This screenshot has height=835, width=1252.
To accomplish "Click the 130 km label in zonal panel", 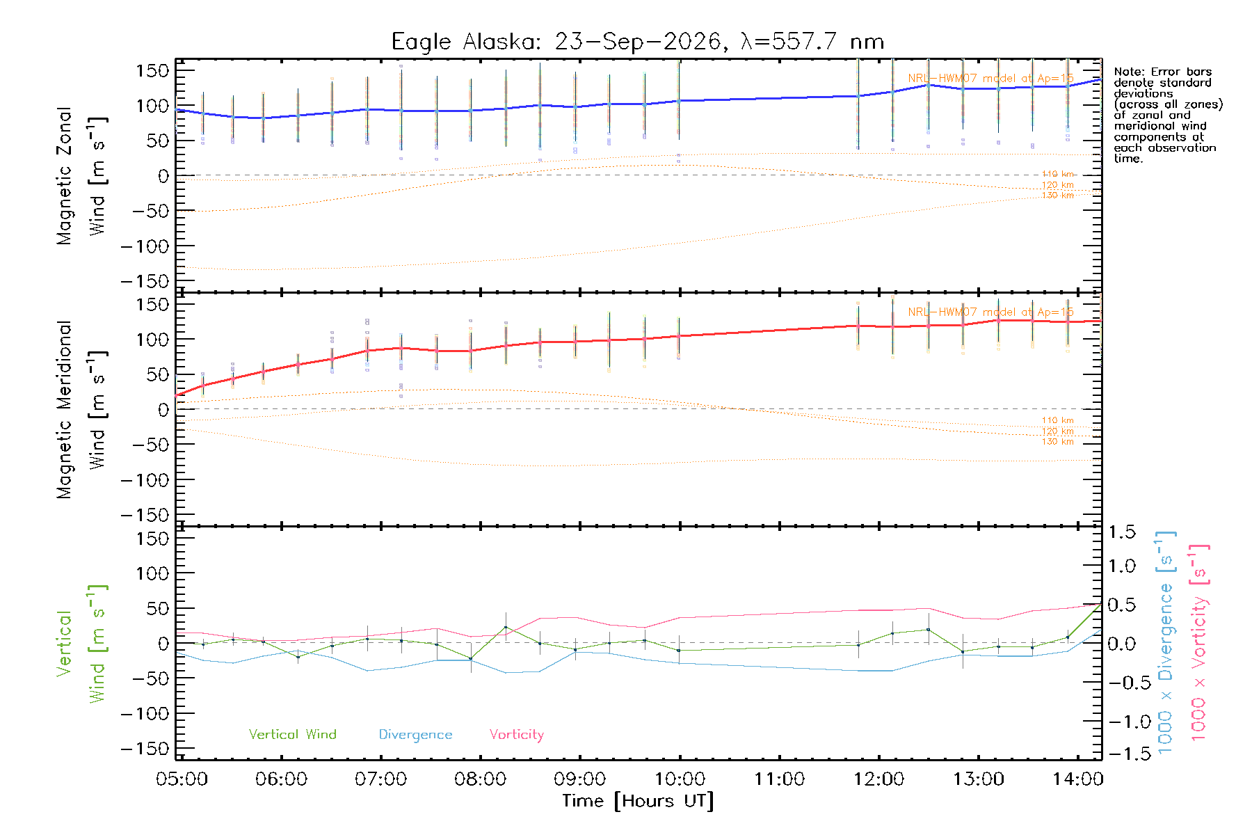I will [1057, 196].
